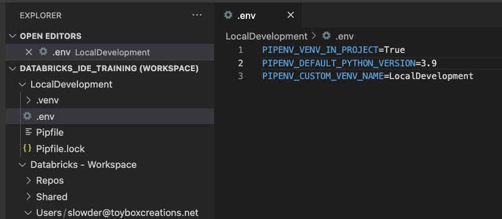This screenshot has width=502, height=219.
Task: Select .env file in explorer tree
Action: point(110,117)
